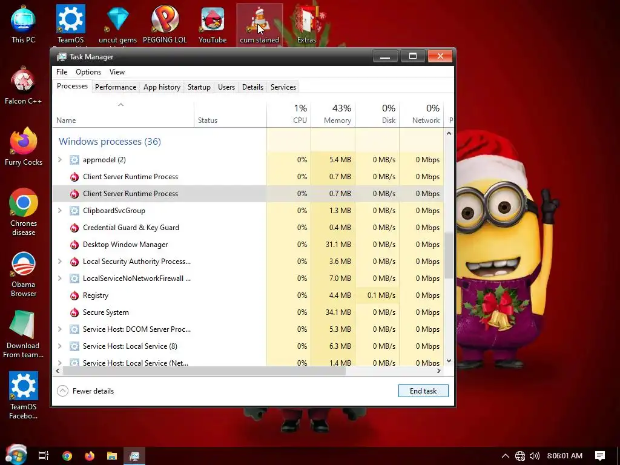Sort by CPU usage column
620x465 pixels.
289,114
